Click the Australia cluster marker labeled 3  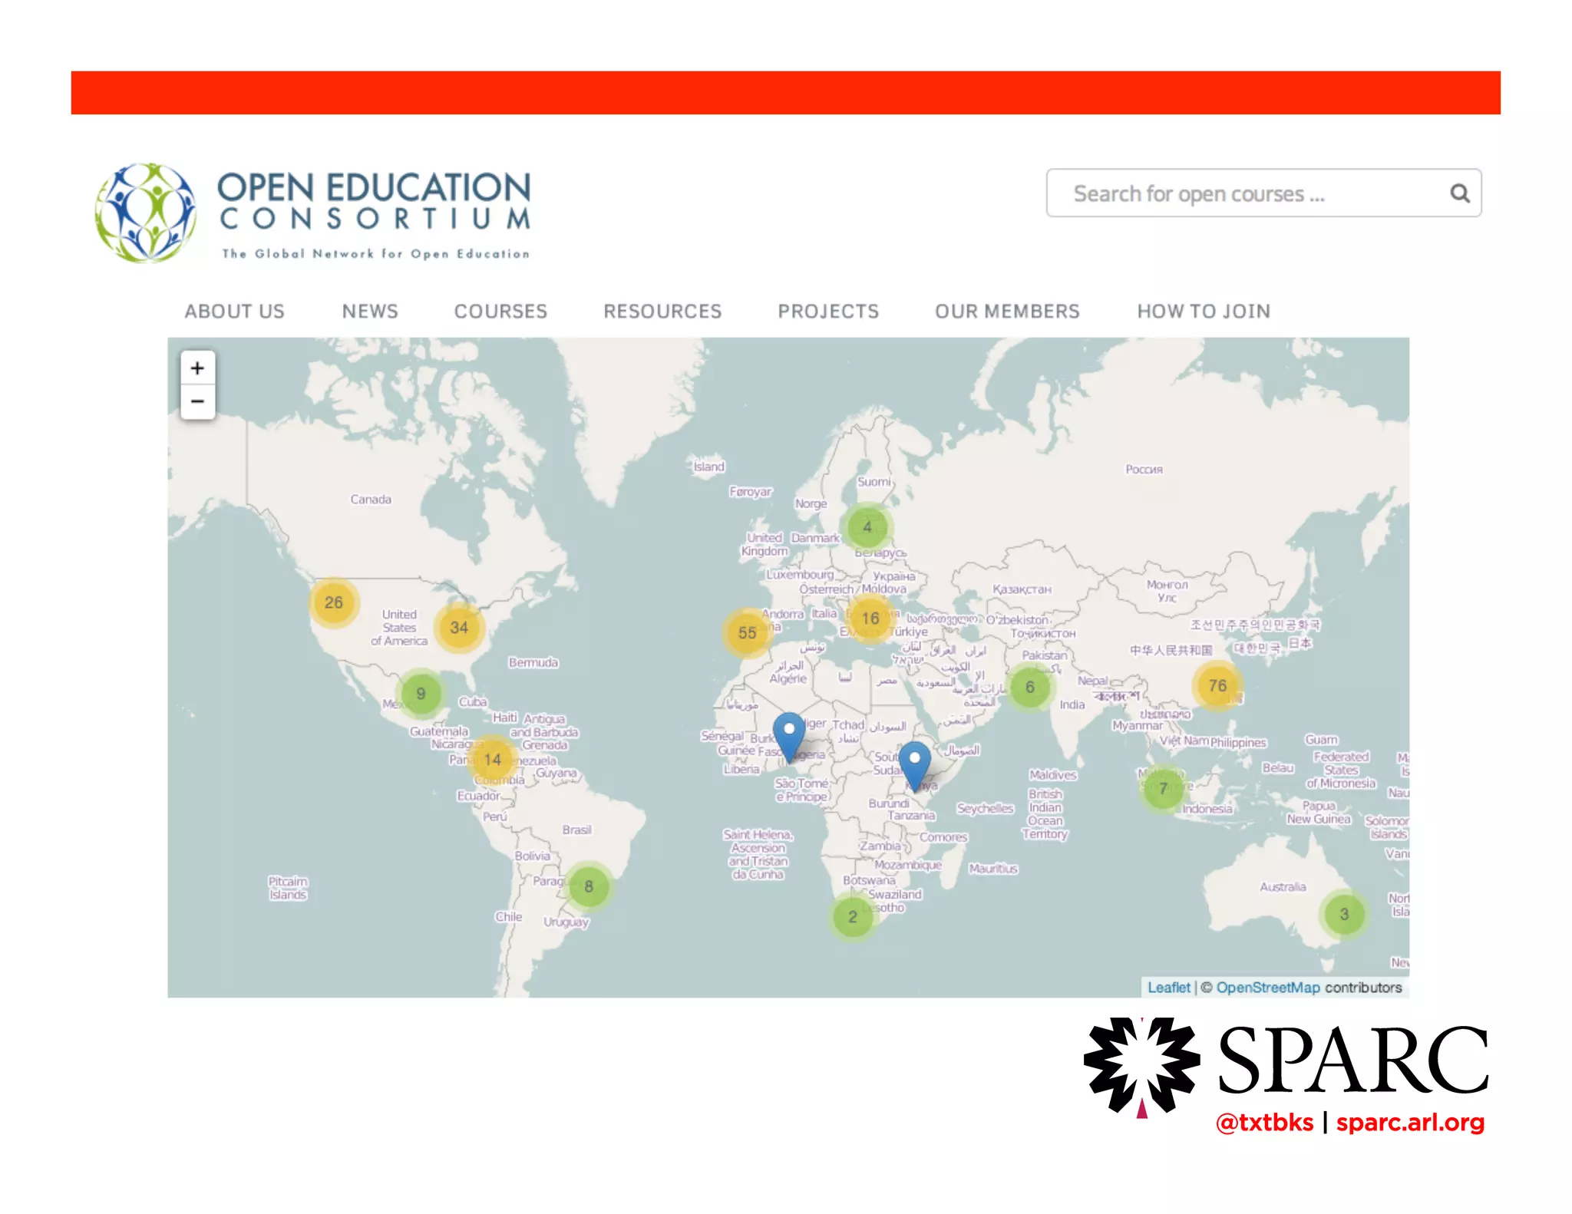[x=1344, y=914]
